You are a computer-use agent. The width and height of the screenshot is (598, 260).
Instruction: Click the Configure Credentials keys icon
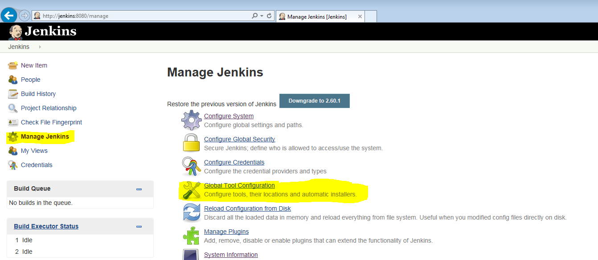click(x=192, y=166)
